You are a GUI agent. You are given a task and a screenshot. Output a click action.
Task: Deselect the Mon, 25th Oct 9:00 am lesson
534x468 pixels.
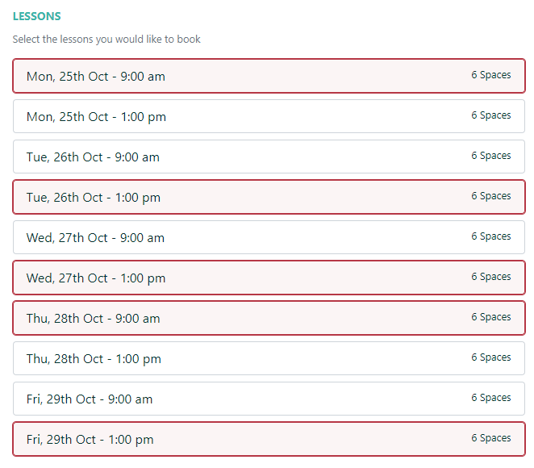(269, 76)
